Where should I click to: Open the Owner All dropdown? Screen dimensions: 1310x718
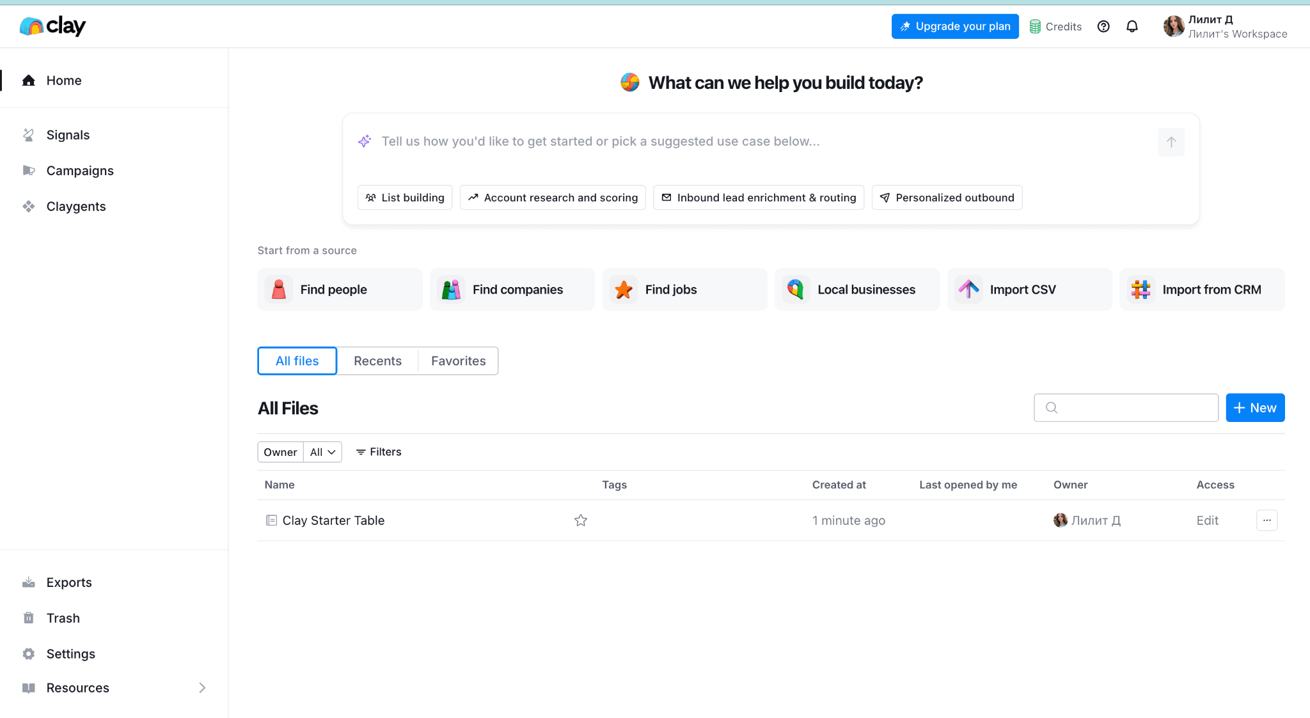pyautogui.click(x=322, y=452)
